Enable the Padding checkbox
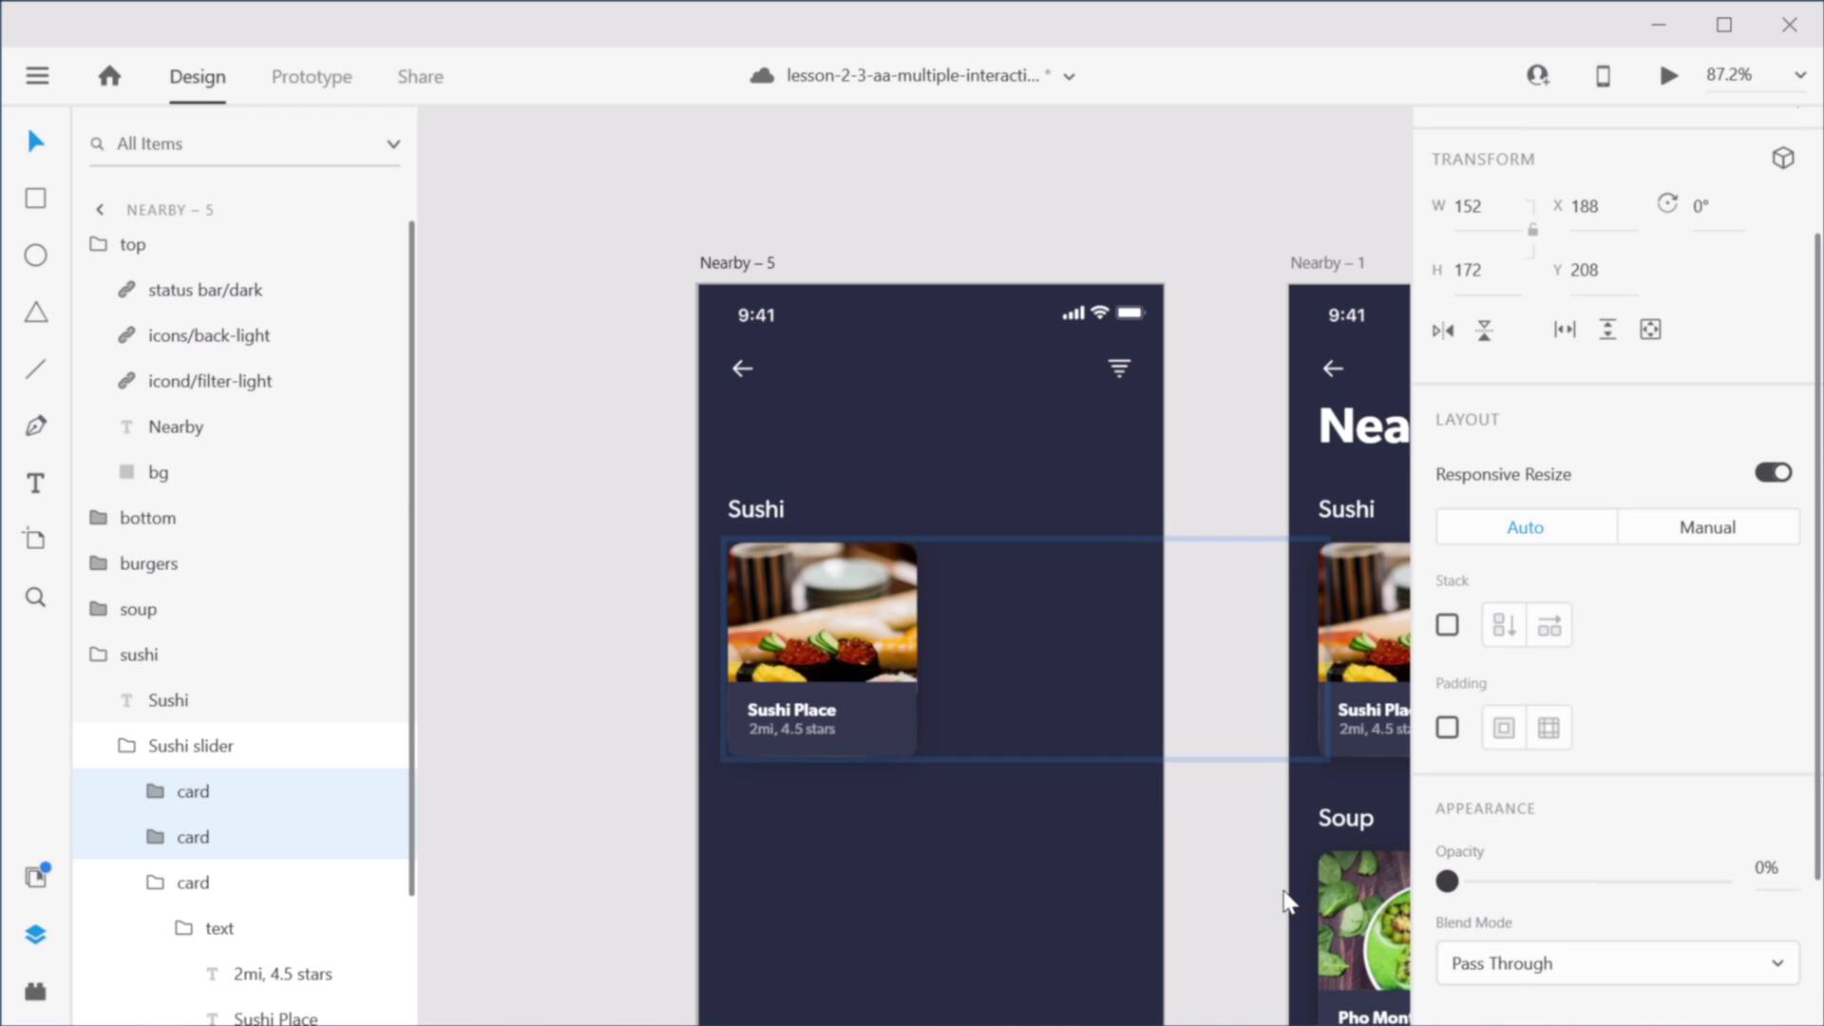The width and height of the screenshot is (1824, 1026). click(1447, 728)
